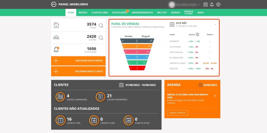
Task: Open the notification bell in the top bar
Action: pyautogui.click(x=212, y=4)
